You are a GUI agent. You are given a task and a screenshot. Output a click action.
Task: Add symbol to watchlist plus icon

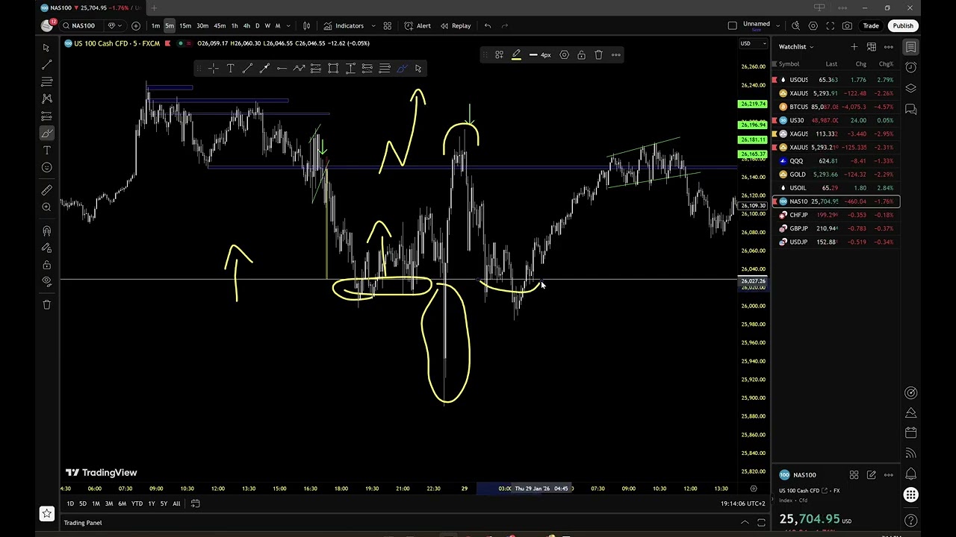coord(854,46)
